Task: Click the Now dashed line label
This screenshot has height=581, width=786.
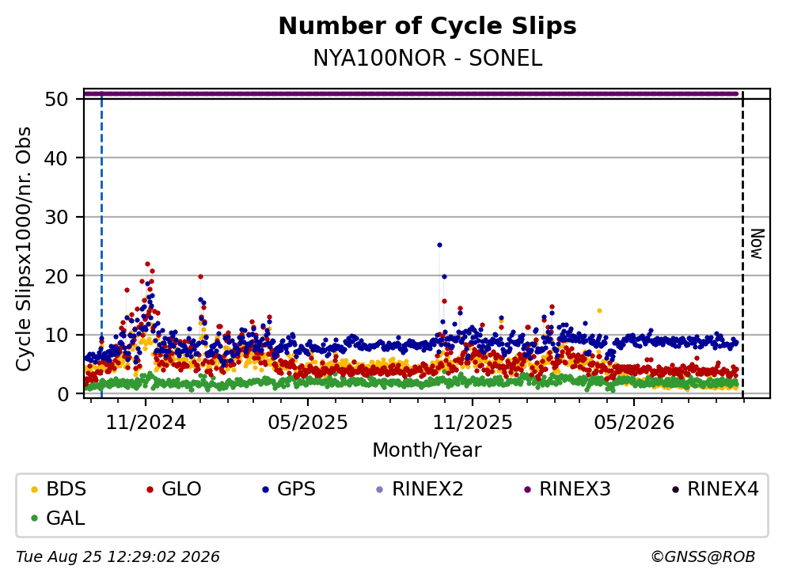Action: [x=757, y=244]
